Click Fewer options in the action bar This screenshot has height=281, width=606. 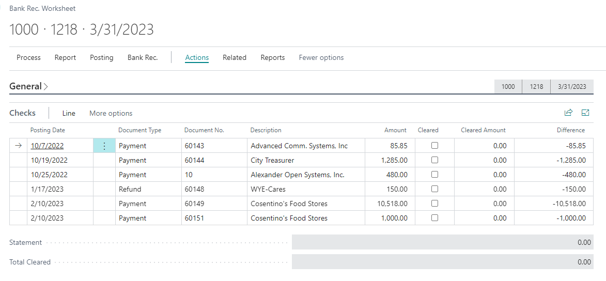click(x=321, y=58)
